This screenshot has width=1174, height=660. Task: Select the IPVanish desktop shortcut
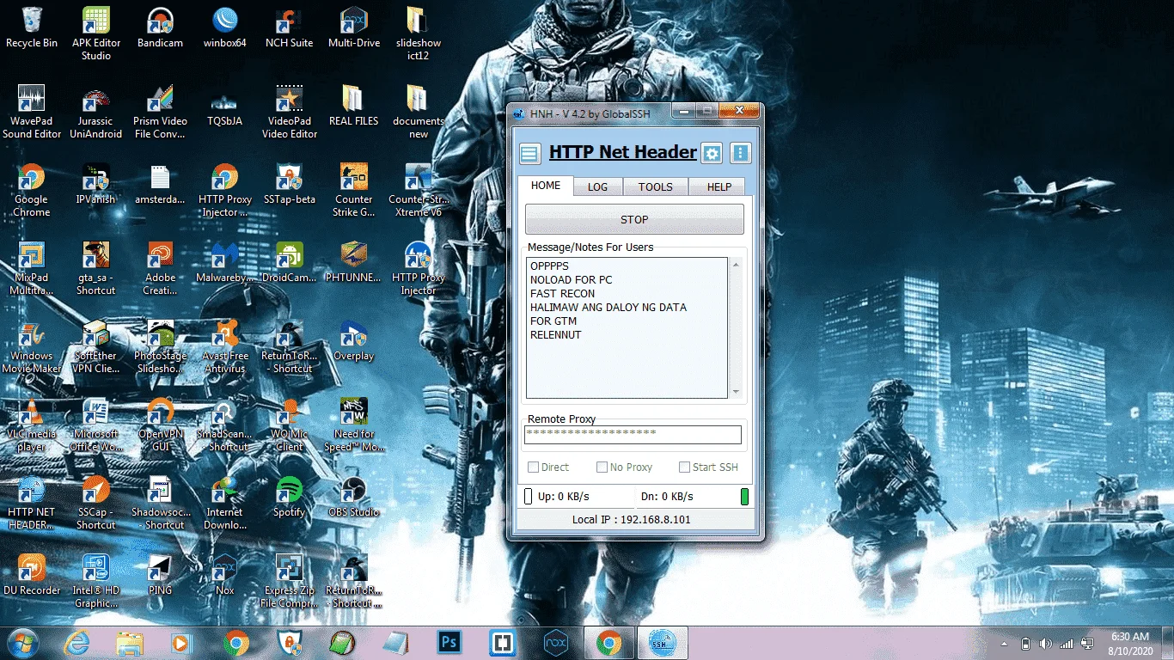coord(96,185)
